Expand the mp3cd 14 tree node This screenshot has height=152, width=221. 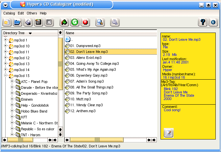click(5, 69)
